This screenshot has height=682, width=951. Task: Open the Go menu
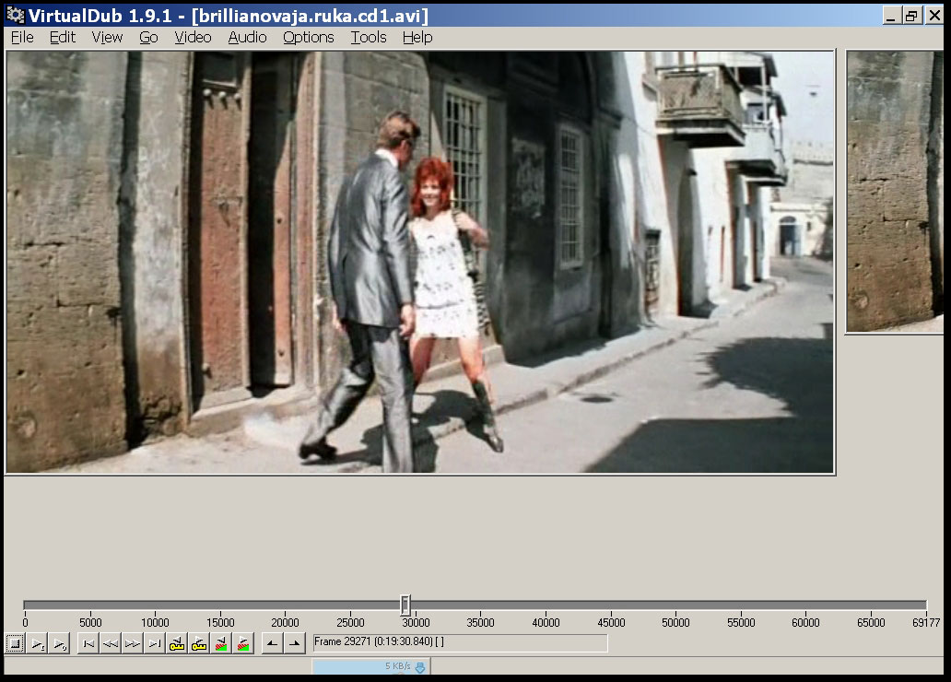click(x=148, y=38)
